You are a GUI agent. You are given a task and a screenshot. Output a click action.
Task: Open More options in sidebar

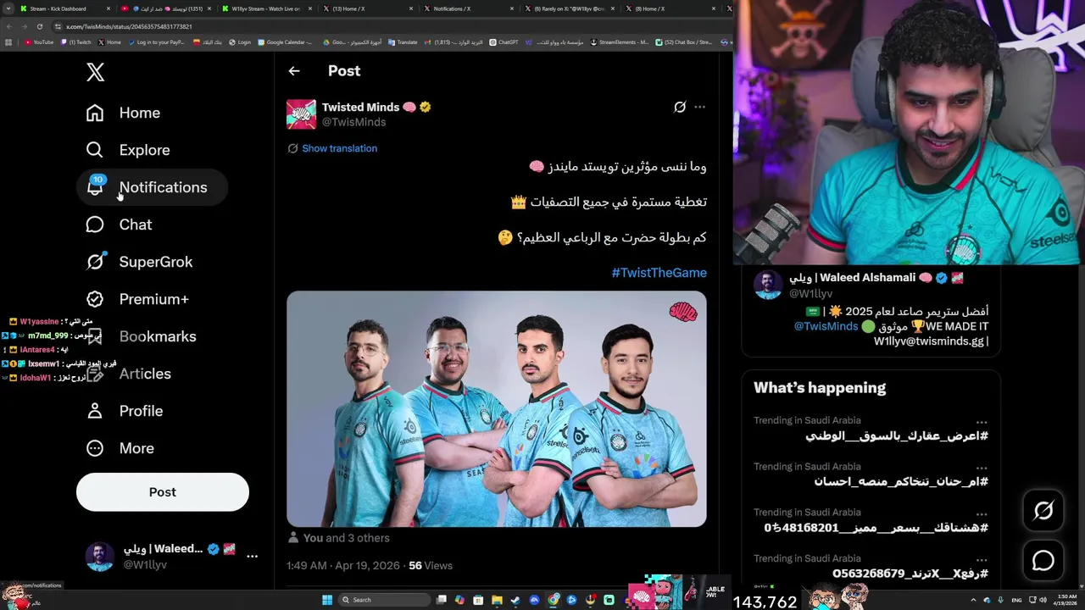[120, 448]
